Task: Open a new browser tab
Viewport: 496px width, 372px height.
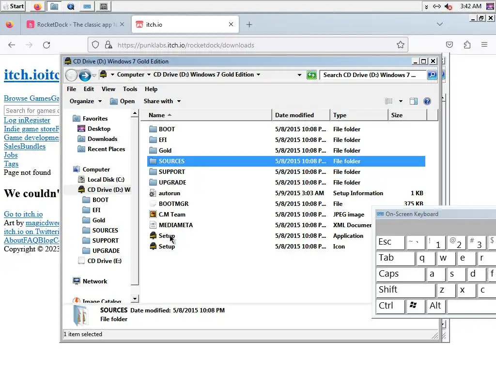Action: 249,24
